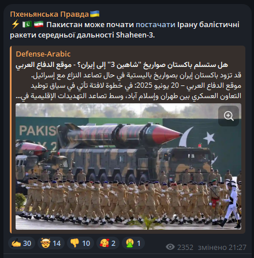The width and height of the screenshot is (254, 258).
Task: Add the smiling hearts reaction with 2
Action: tap(108, 243)
